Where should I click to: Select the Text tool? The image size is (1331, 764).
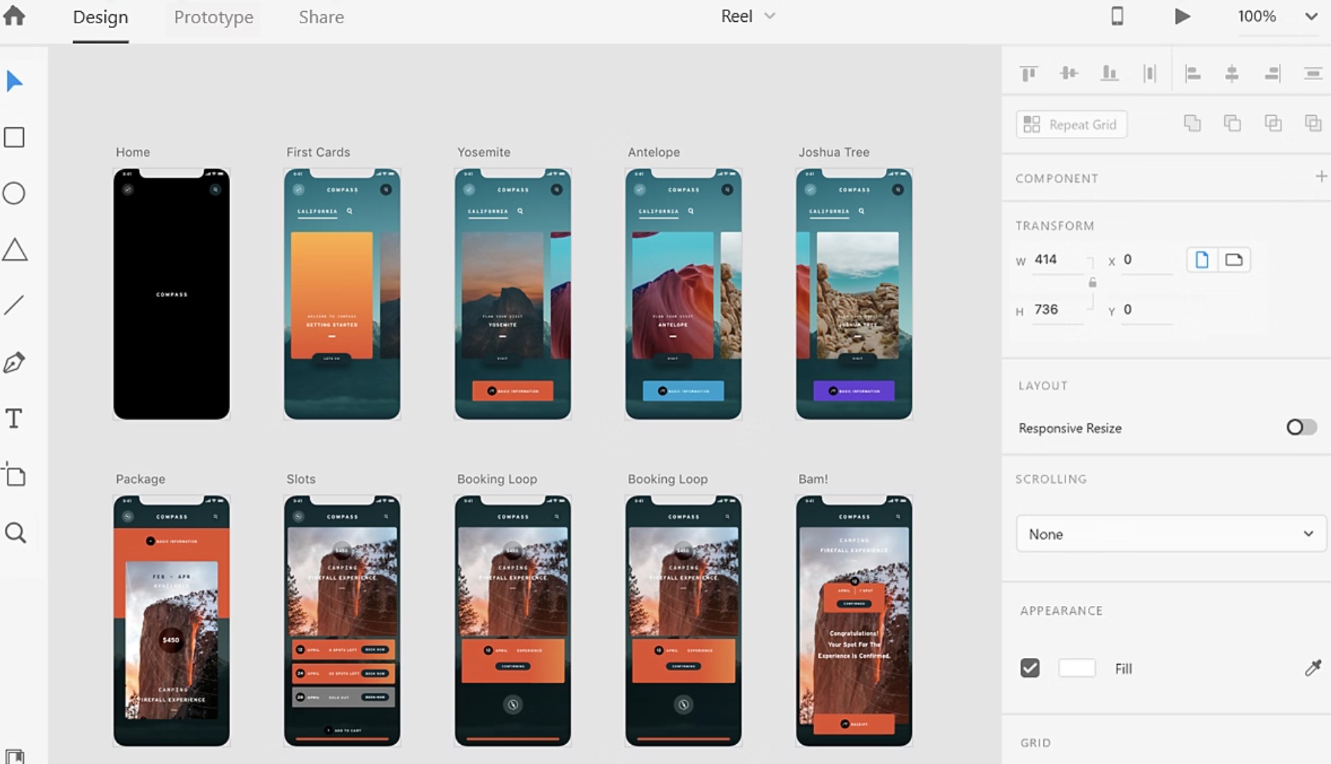pyautogui.click(x=14, y=418)
